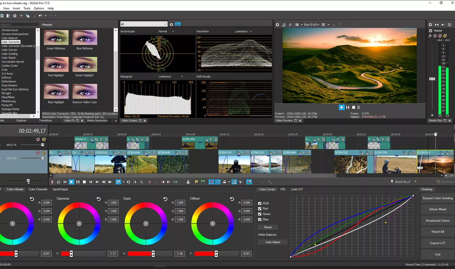455x269 pixels.
Task: Switch to Color Channels tab
Action: [x=38, y=189]
